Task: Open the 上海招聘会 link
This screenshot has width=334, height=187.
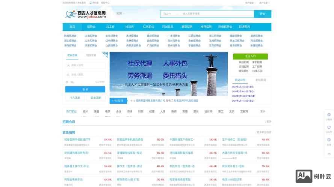Action: pyautogui.click(x=91, y=36)
